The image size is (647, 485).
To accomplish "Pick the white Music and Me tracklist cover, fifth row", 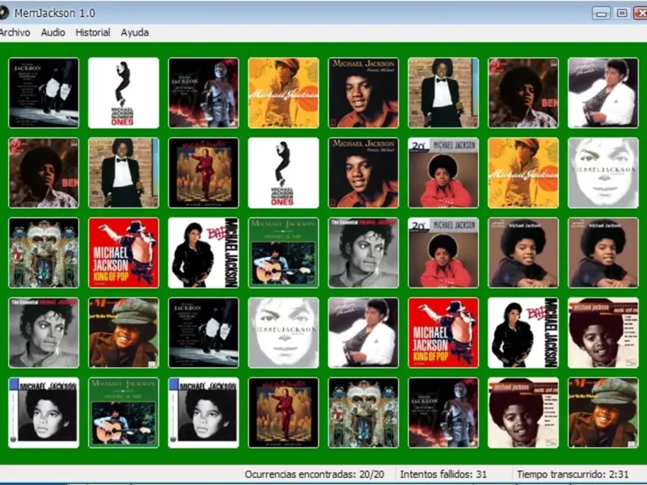I will point(523,413).
